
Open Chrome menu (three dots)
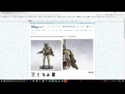pos(124,15)
